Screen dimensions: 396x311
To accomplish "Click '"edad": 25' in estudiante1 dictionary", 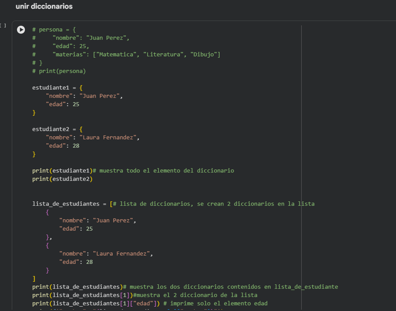I will (x=63, y=105).
